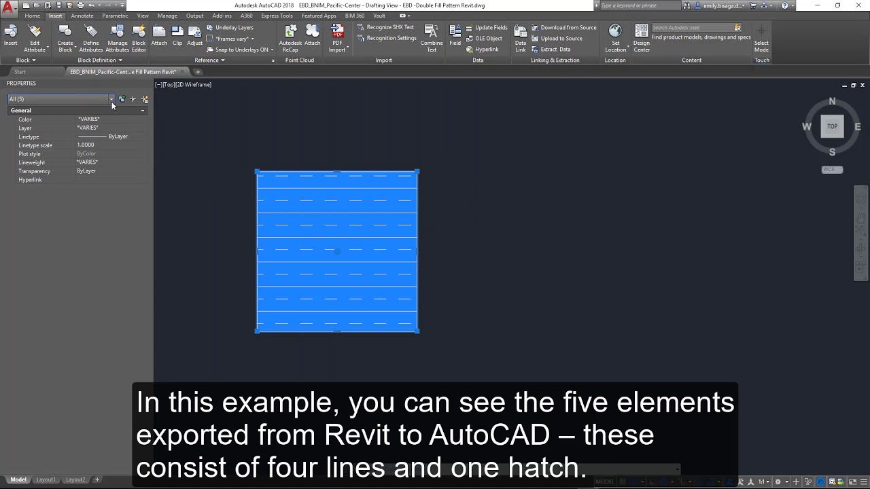Activate Select Mode in Touch panel

(761, 37)
